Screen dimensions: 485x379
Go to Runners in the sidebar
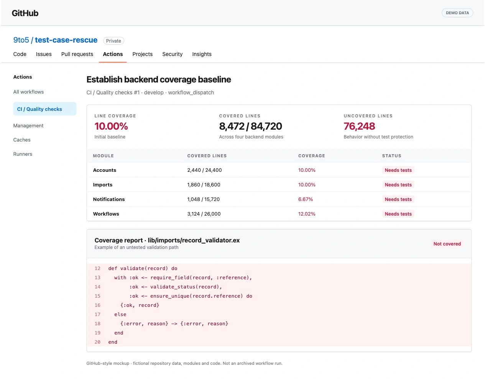[23, 154]
